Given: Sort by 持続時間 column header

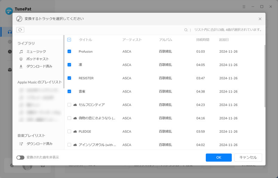Looking at the screenshot, I should [203, 40].
